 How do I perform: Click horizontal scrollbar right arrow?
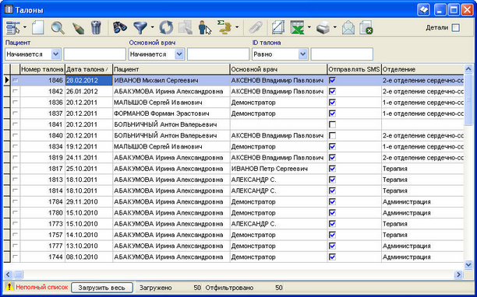click(458, 275)
